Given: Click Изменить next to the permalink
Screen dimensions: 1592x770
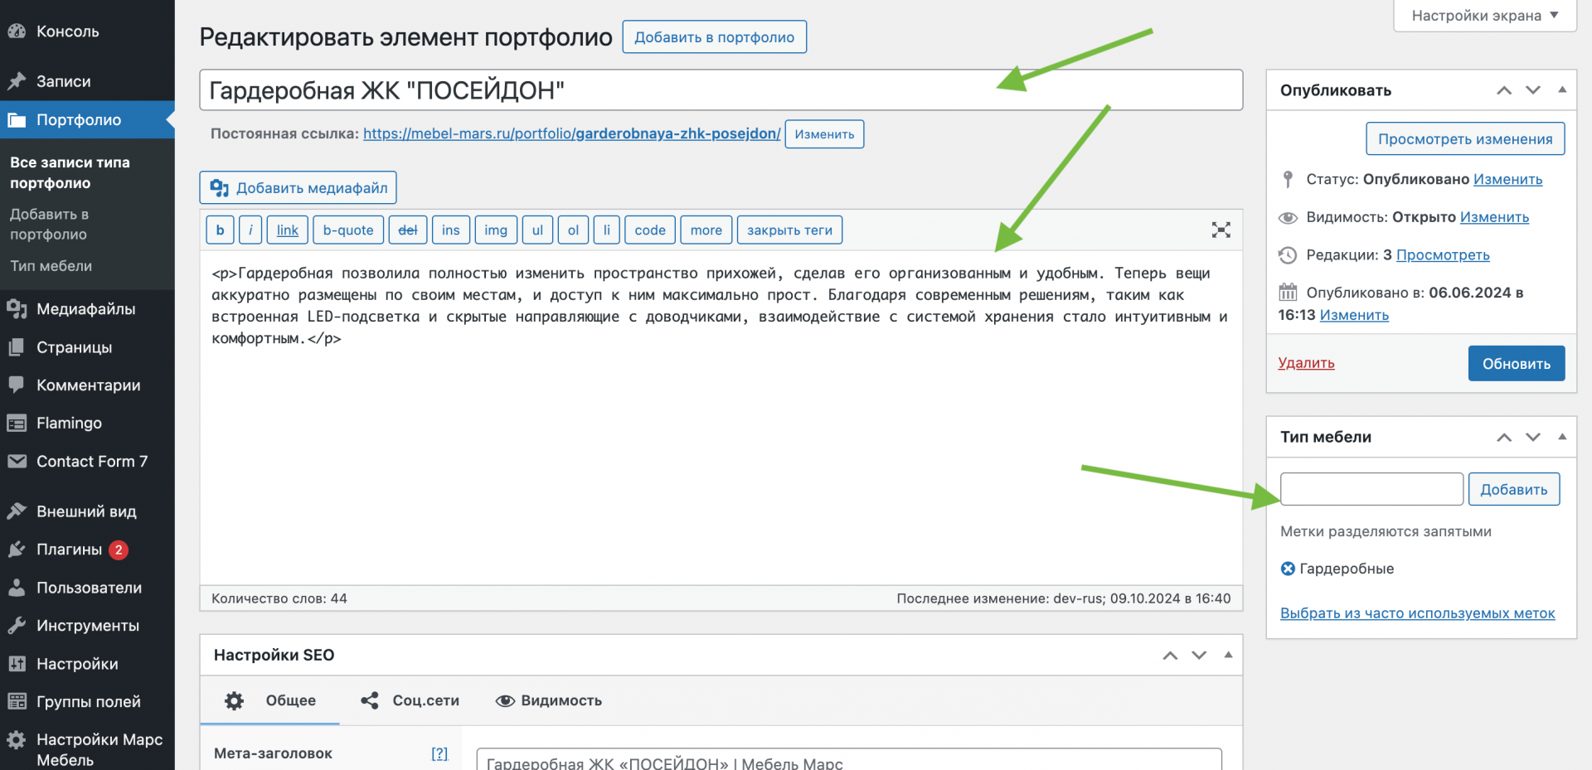Looking at the screenshot, I should 824,134.
